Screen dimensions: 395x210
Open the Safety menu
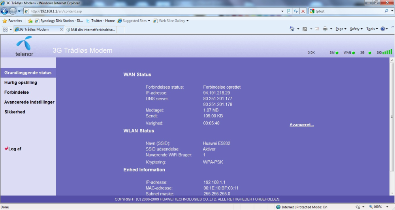pyautogui.click(x=356, y=29)
